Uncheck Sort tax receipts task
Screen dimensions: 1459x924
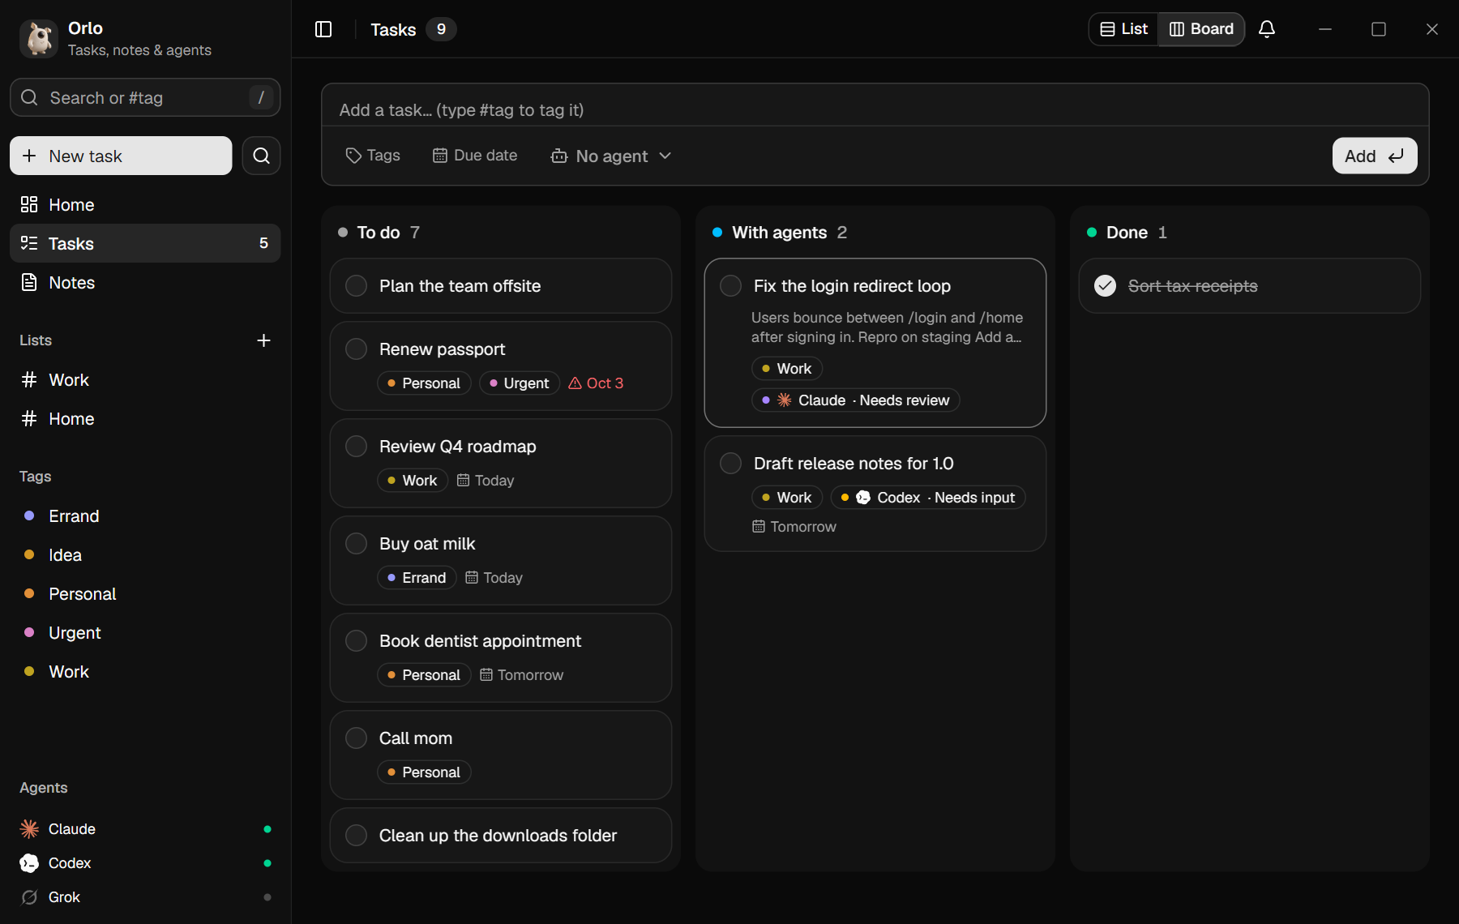(x=1106, y=286)
